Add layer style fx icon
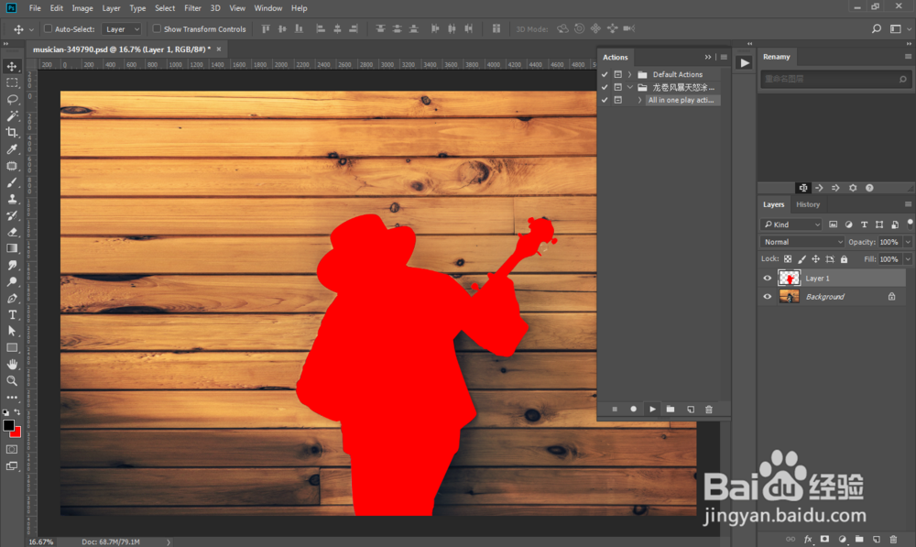The width and height of the screenshot is (916, 547). click(x=808, y=539)
